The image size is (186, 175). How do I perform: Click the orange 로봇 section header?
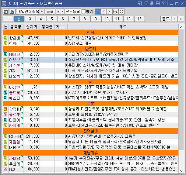[x=91, y=104]
